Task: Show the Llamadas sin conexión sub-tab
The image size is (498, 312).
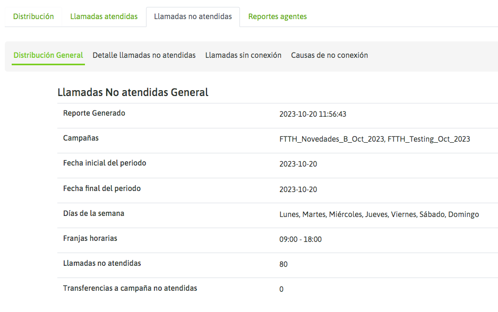Action: point(243,55)
